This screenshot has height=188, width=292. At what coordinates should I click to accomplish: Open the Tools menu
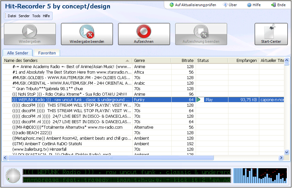pos(36,16)
